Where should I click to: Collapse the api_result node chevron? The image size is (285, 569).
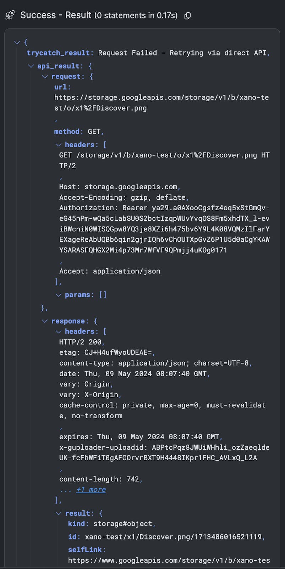(x=31, y=66)
